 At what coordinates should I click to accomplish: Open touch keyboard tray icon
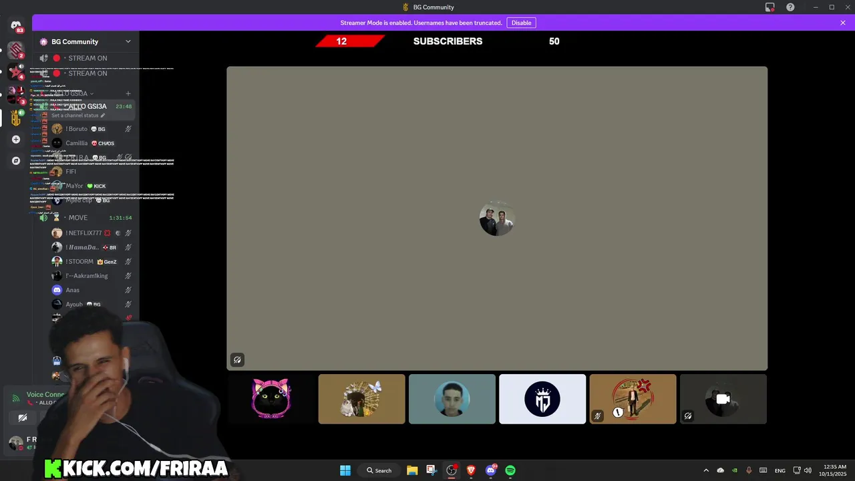tap(763, 470)
